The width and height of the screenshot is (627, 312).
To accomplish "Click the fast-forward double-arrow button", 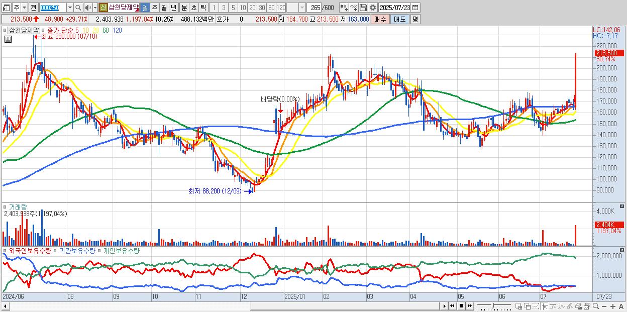I will (469, 306).
